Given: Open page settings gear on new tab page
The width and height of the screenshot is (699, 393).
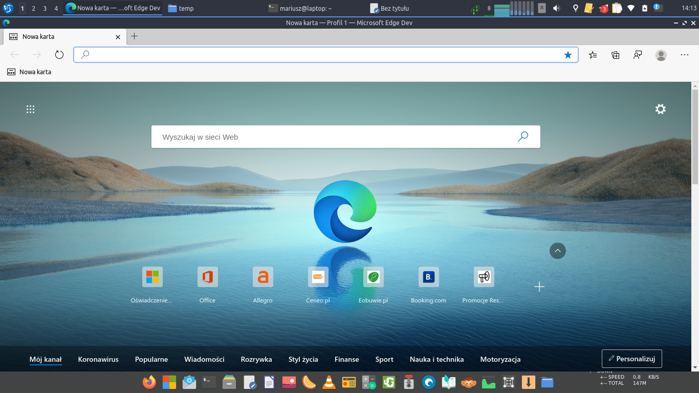Looking at the screenshot, I should point(661,109).
